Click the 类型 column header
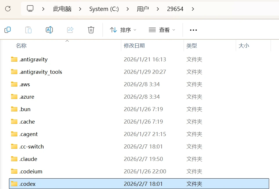The width and height of the screenshot is (279, 189). 192,46
